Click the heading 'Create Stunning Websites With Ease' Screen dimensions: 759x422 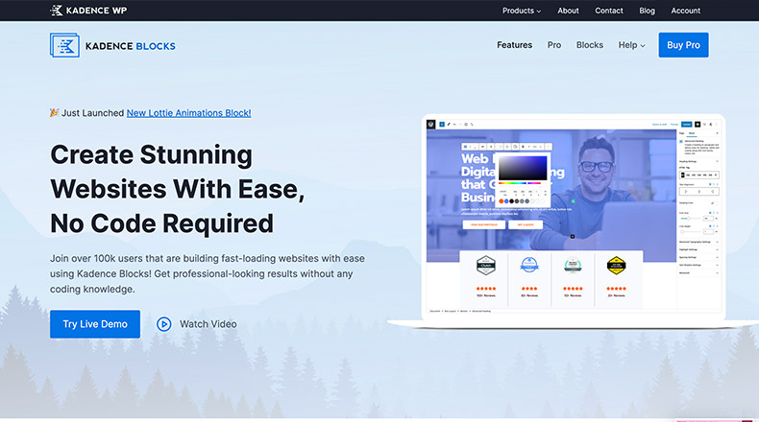click(x=178, y=189)
